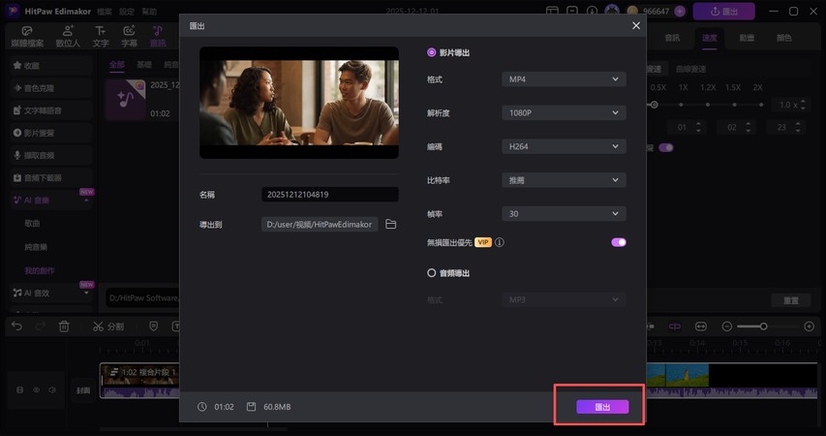Click the undo arrow in timeline toolbar
Image resolution: width=826 pixels, height=436 pixels.
click(16, 327)
